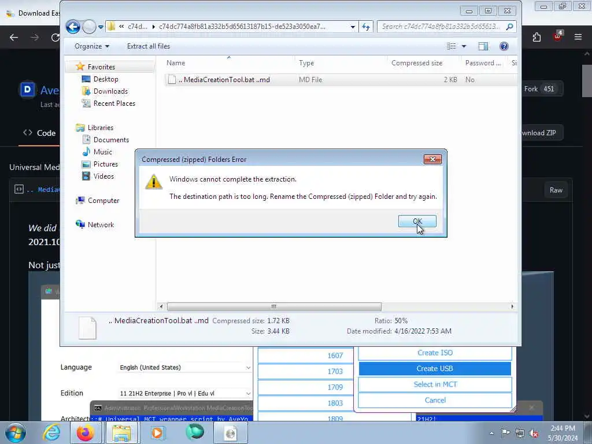Click browser back arrow in Firefox window
592x444 pixels.
(x=14, y=37)
